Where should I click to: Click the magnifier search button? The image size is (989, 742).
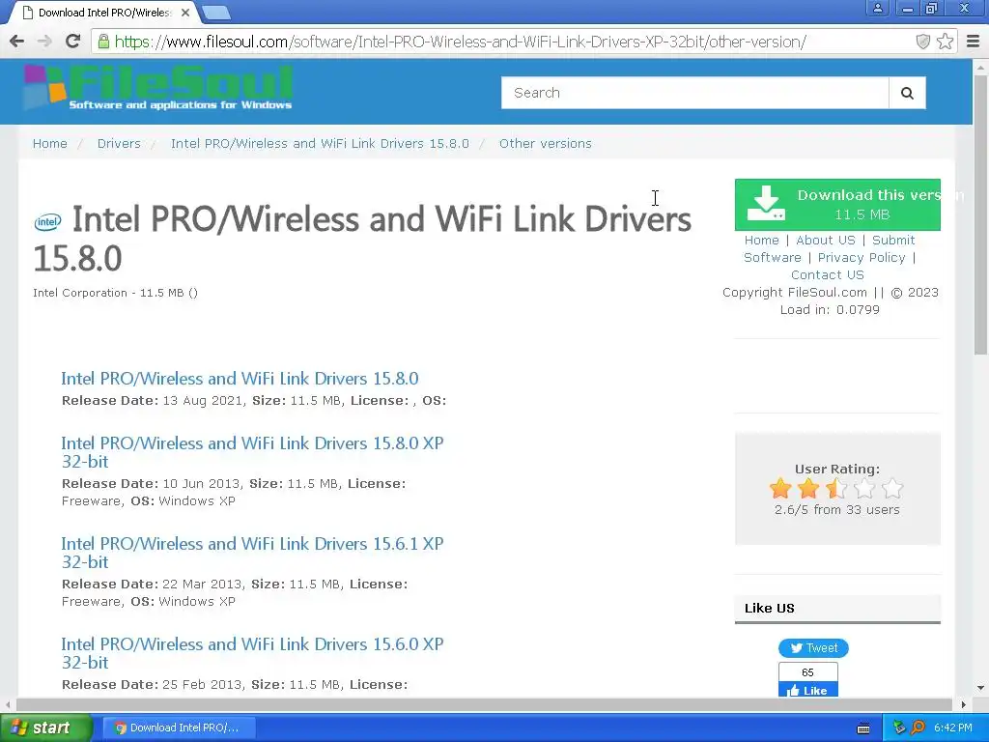click(x=907, y=93)
